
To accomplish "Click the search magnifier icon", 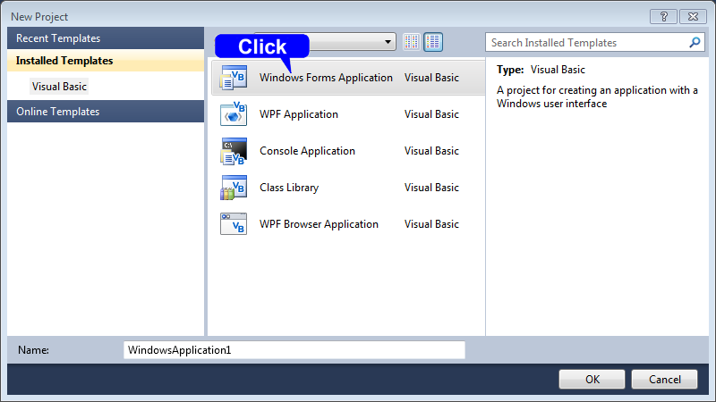I will tap(695, 42).
